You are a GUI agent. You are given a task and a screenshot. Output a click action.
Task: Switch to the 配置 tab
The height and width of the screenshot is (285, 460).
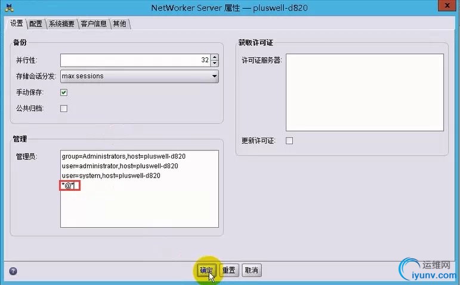coord(36,24)
